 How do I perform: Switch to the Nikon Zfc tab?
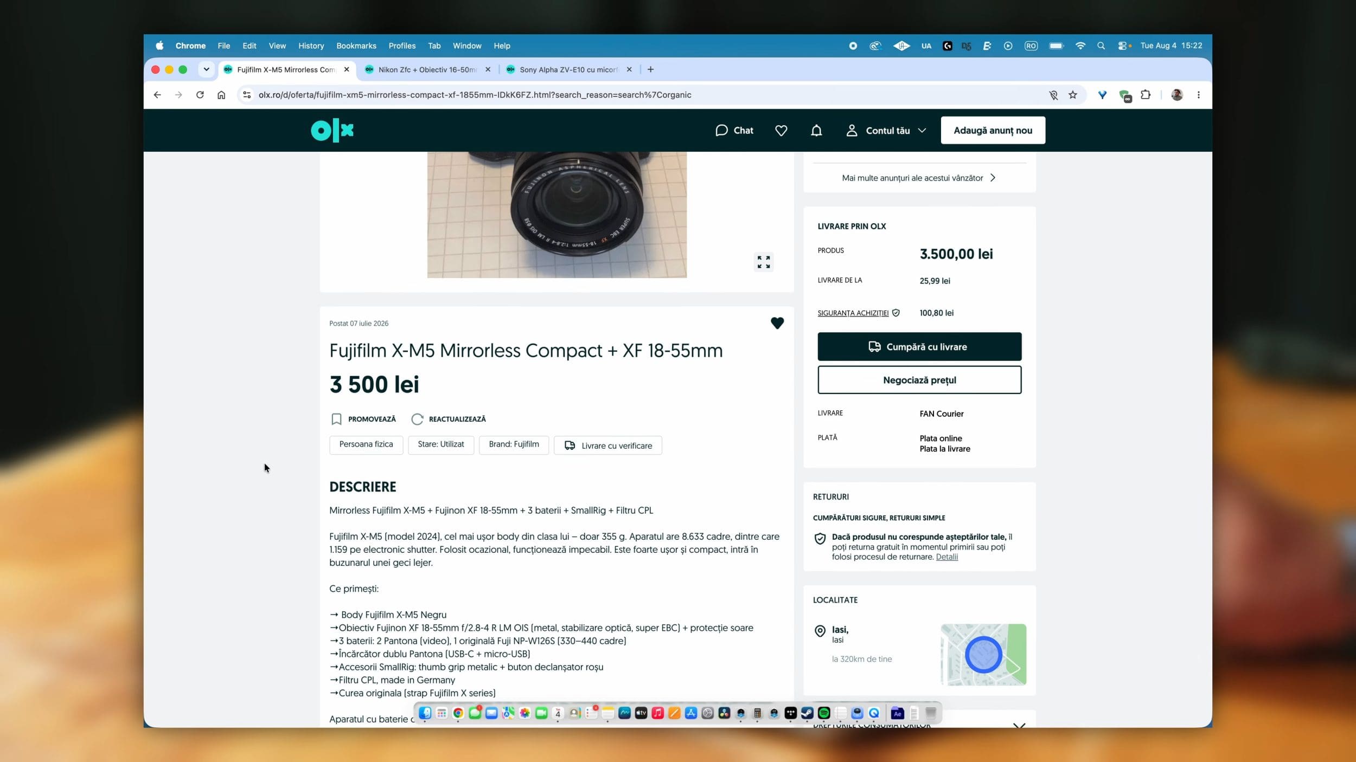(427, 69)
